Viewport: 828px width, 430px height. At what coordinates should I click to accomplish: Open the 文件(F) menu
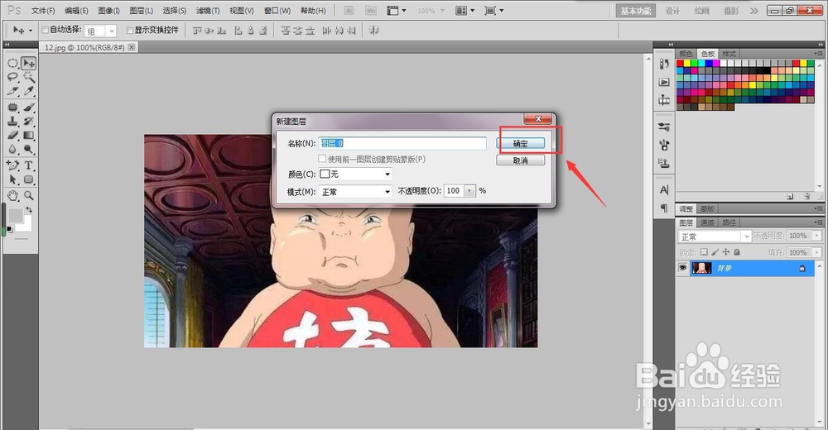[43, 11]
